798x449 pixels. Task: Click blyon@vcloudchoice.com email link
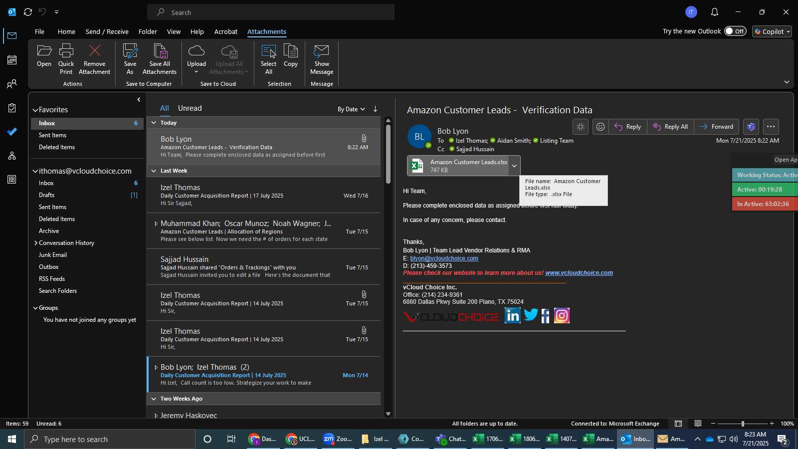(x=444, y=258)
